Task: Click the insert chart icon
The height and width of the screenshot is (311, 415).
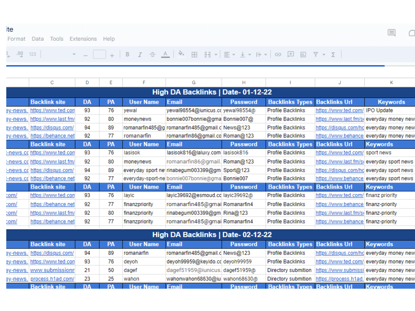Action: tap(303, 55)
